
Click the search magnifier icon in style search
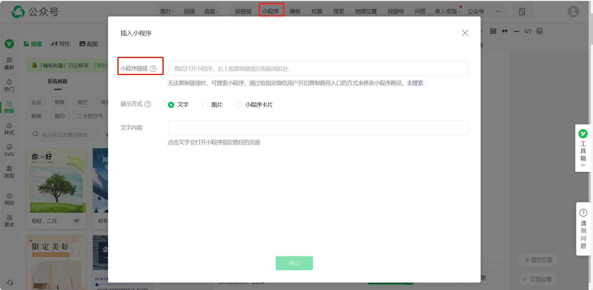point(35,134)
